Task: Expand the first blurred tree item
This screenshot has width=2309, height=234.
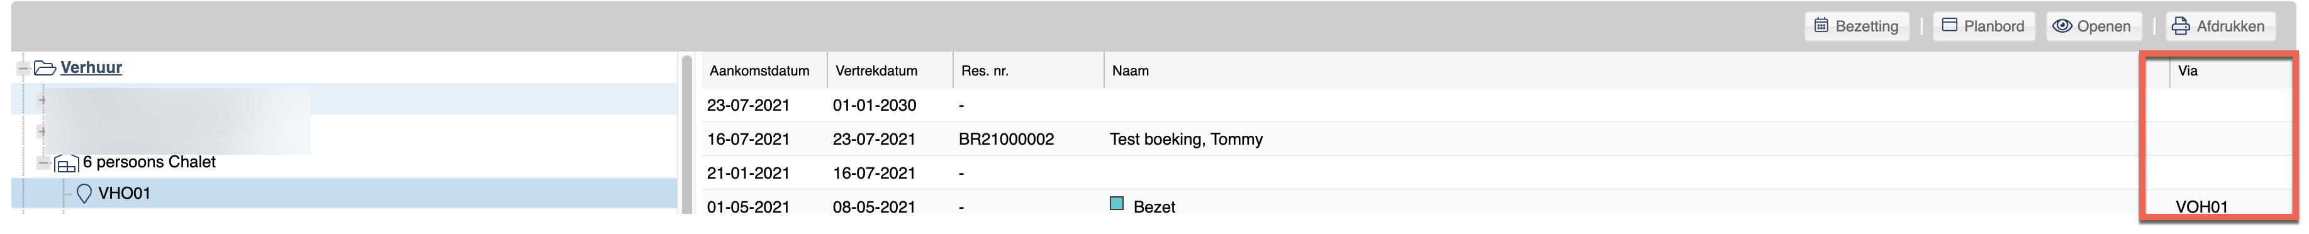Action: pyautogui.click(x=42, y=101)
